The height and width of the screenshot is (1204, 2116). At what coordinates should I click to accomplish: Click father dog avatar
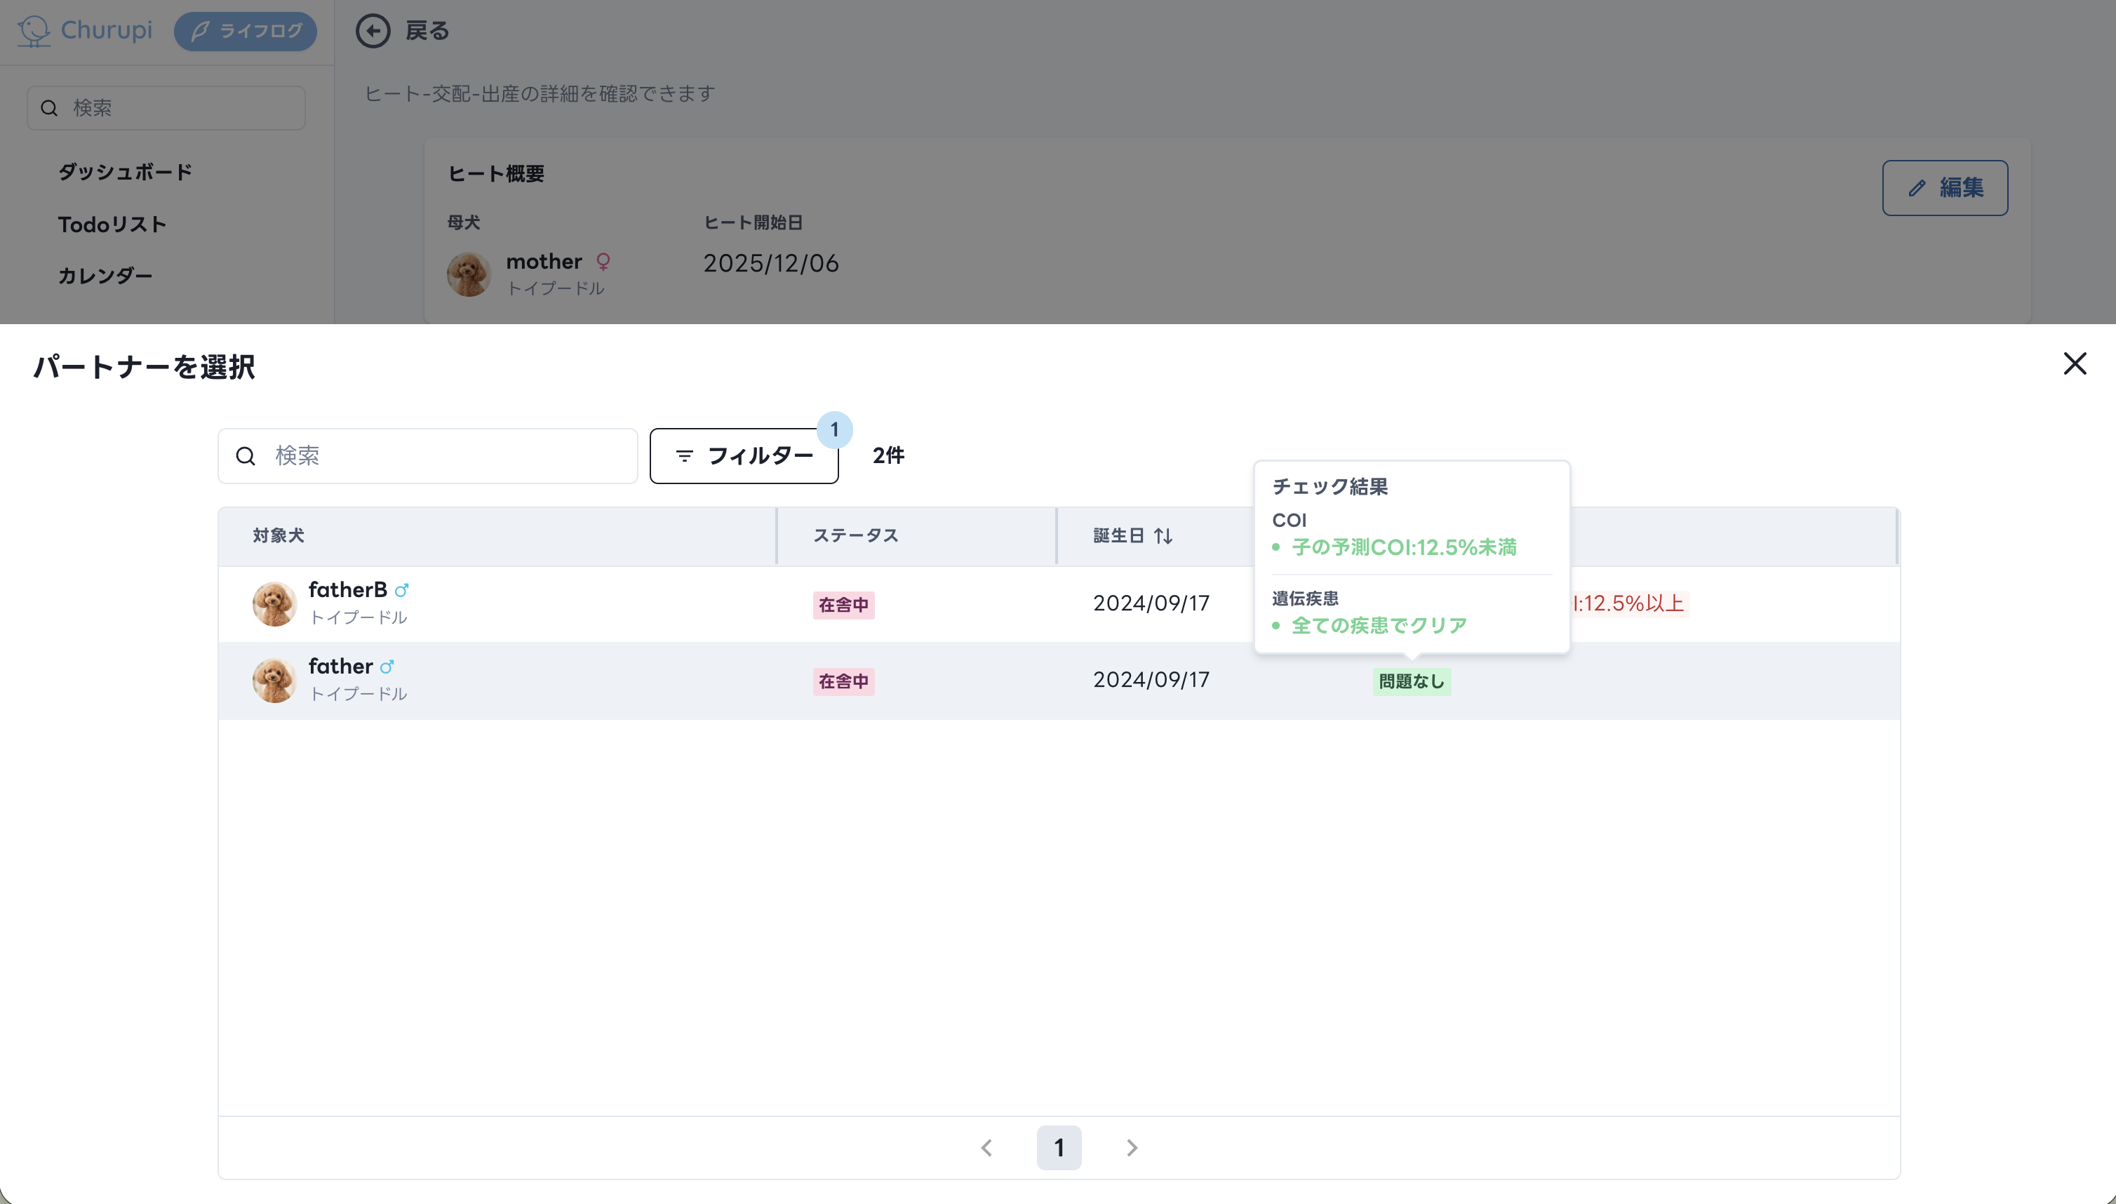[x=274, y=681]
